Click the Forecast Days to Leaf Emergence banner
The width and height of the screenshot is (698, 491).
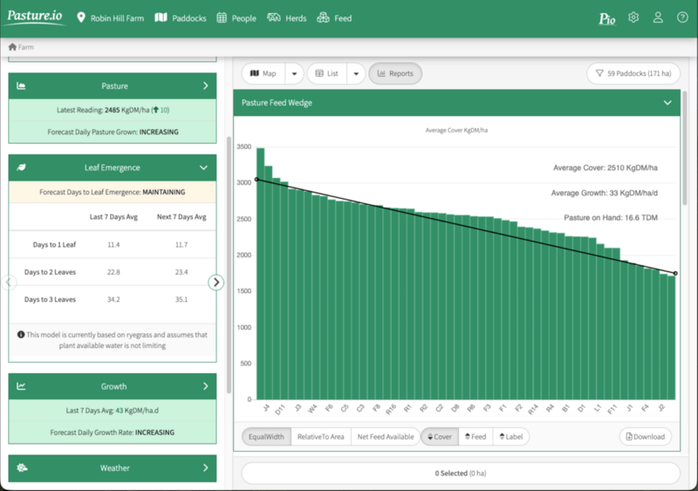click(113, 193)
